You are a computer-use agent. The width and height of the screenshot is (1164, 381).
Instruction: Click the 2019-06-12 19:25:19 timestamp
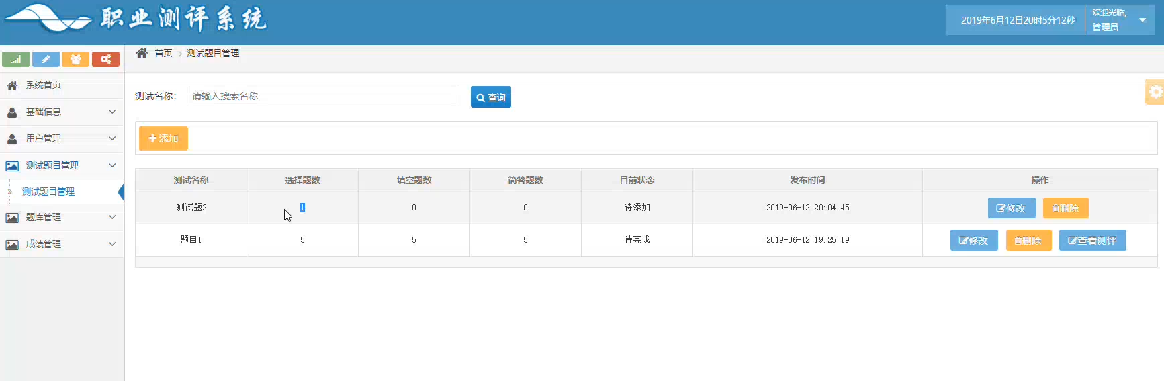point(807,240)
